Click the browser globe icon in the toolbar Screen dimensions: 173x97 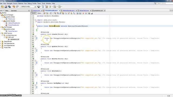pos(39,6)
